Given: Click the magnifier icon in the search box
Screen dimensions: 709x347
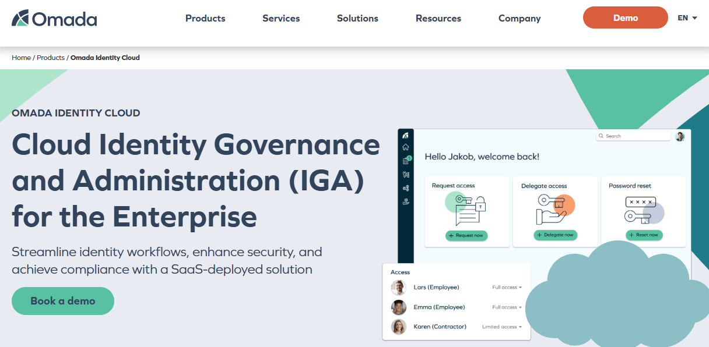Looking at the screenshot, I should pos(601,136).
